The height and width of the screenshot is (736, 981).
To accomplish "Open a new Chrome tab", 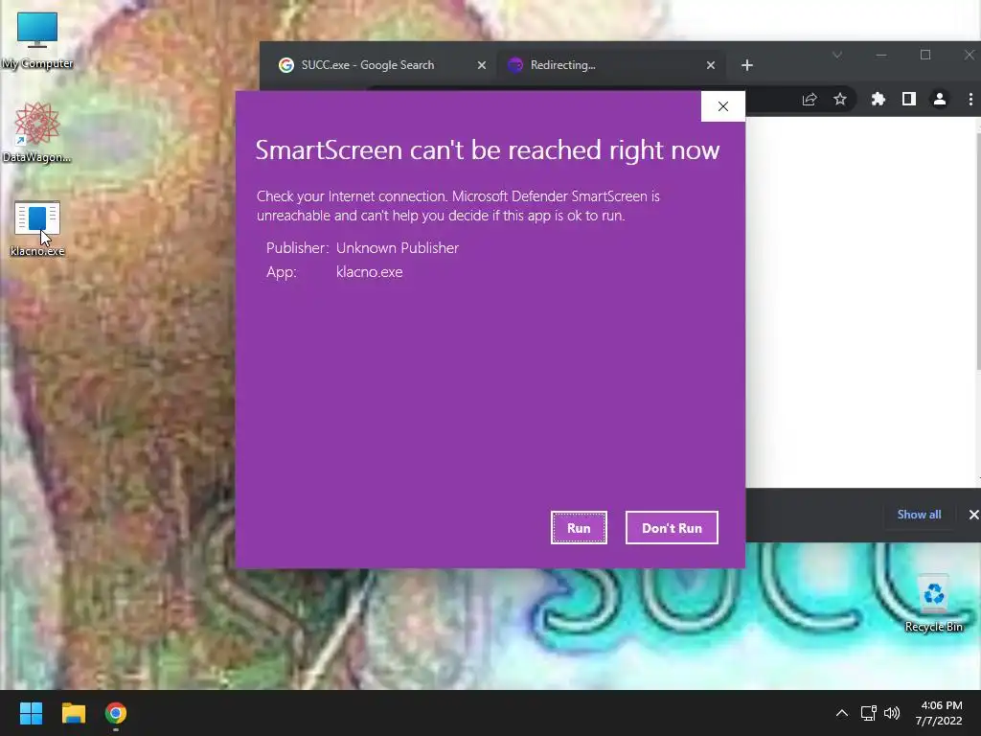I will tap(747, 65).
